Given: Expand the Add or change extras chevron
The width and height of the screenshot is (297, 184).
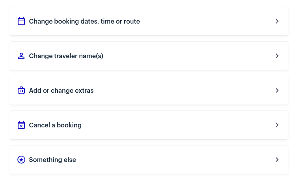Looking at the screenshot, I should (x=277, y=90).
